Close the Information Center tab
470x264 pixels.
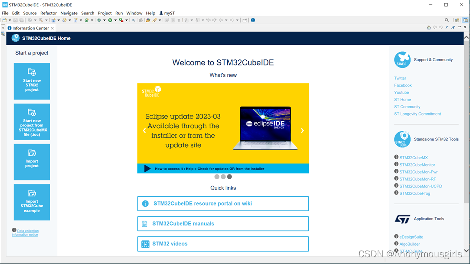[x=53, y=28]
